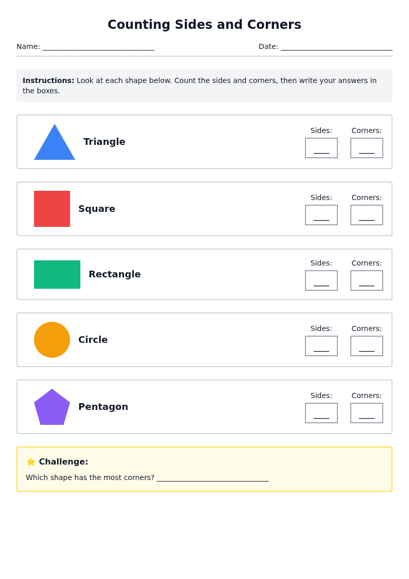This screenshot has height=579, width=409.
Task: Select the green rectangle shape
Action: (57, 274)
